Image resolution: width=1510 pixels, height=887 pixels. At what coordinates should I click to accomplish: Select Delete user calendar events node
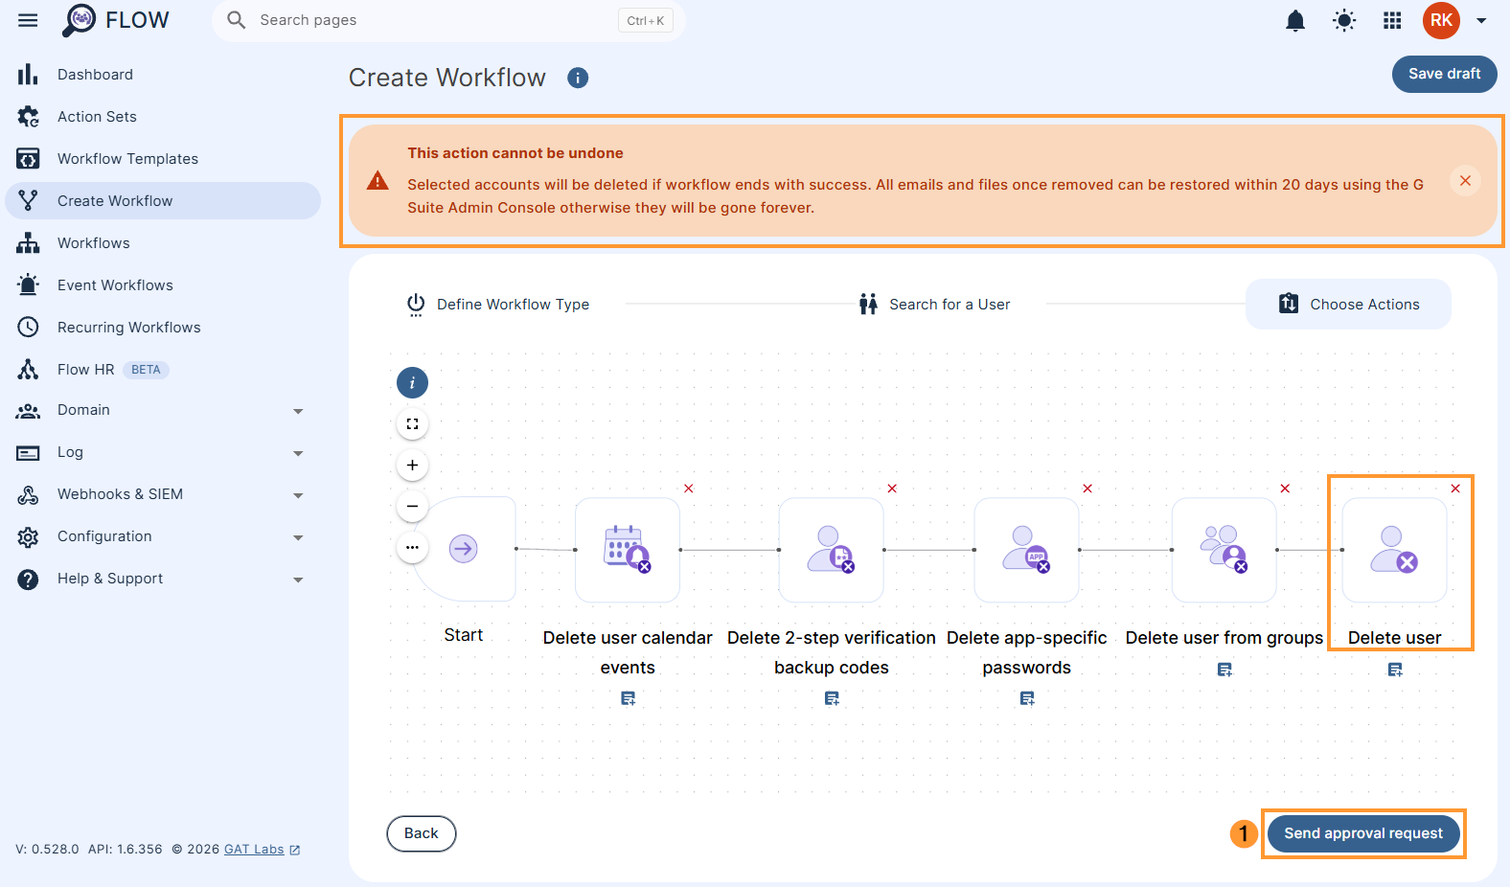628,550
